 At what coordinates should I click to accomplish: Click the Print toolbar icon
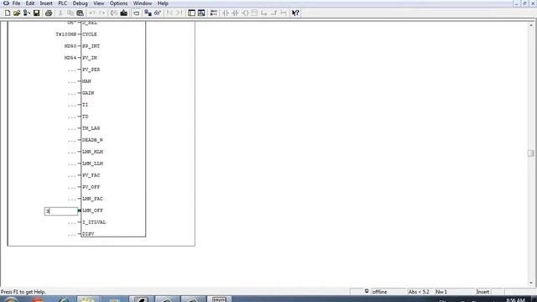[x=49, y=13]
